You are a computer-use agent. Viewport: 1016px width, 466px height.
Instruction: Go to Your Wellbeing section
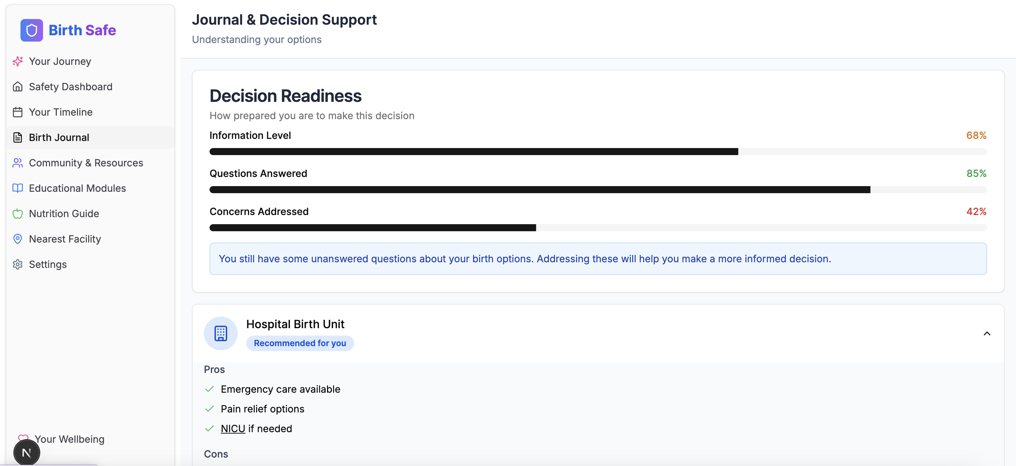click(x=69, y=439)
